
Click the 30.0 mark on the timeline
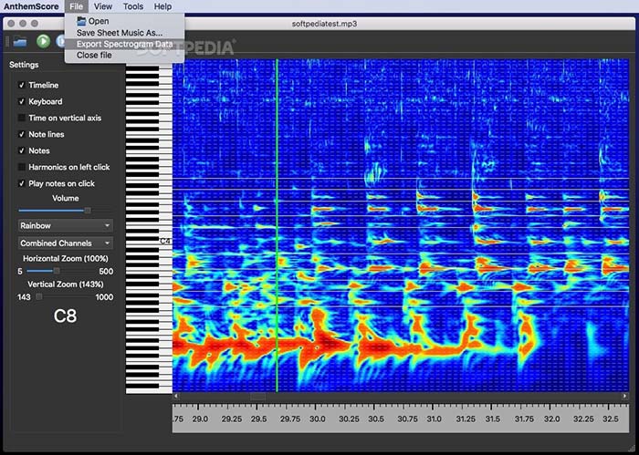coord(317,419)
